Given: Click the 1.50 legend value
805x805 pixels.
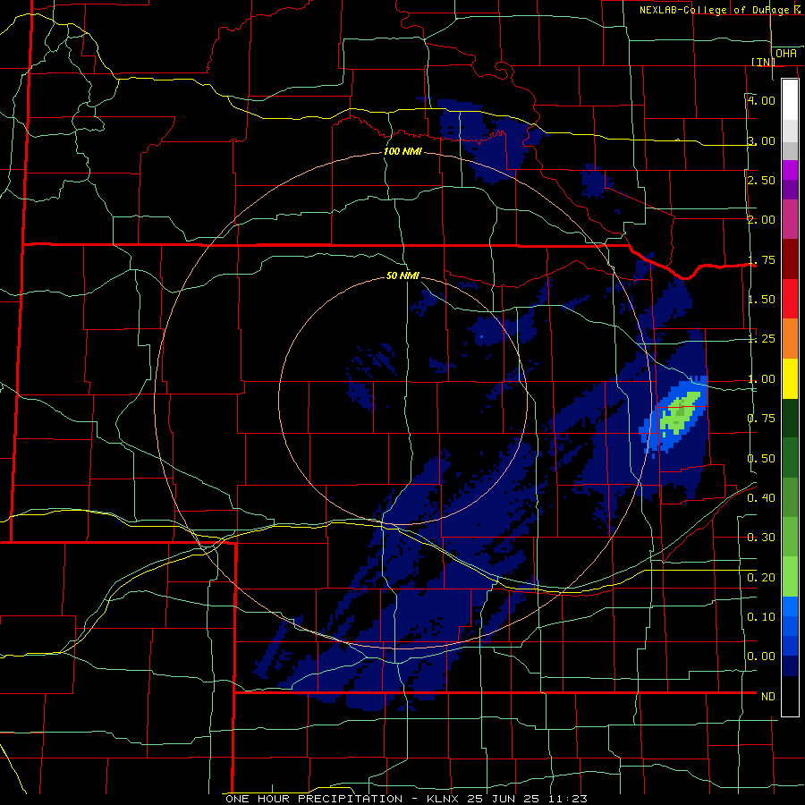Looking at the screenshot, I should (761, 300).
